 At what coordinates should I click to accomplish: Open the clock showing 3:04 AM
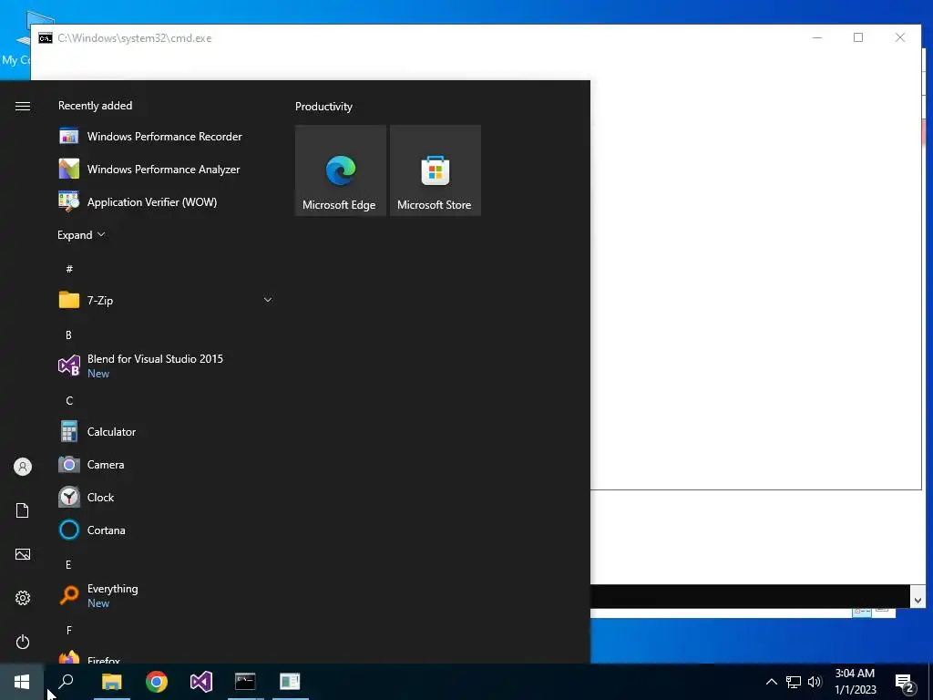(855, 682)
